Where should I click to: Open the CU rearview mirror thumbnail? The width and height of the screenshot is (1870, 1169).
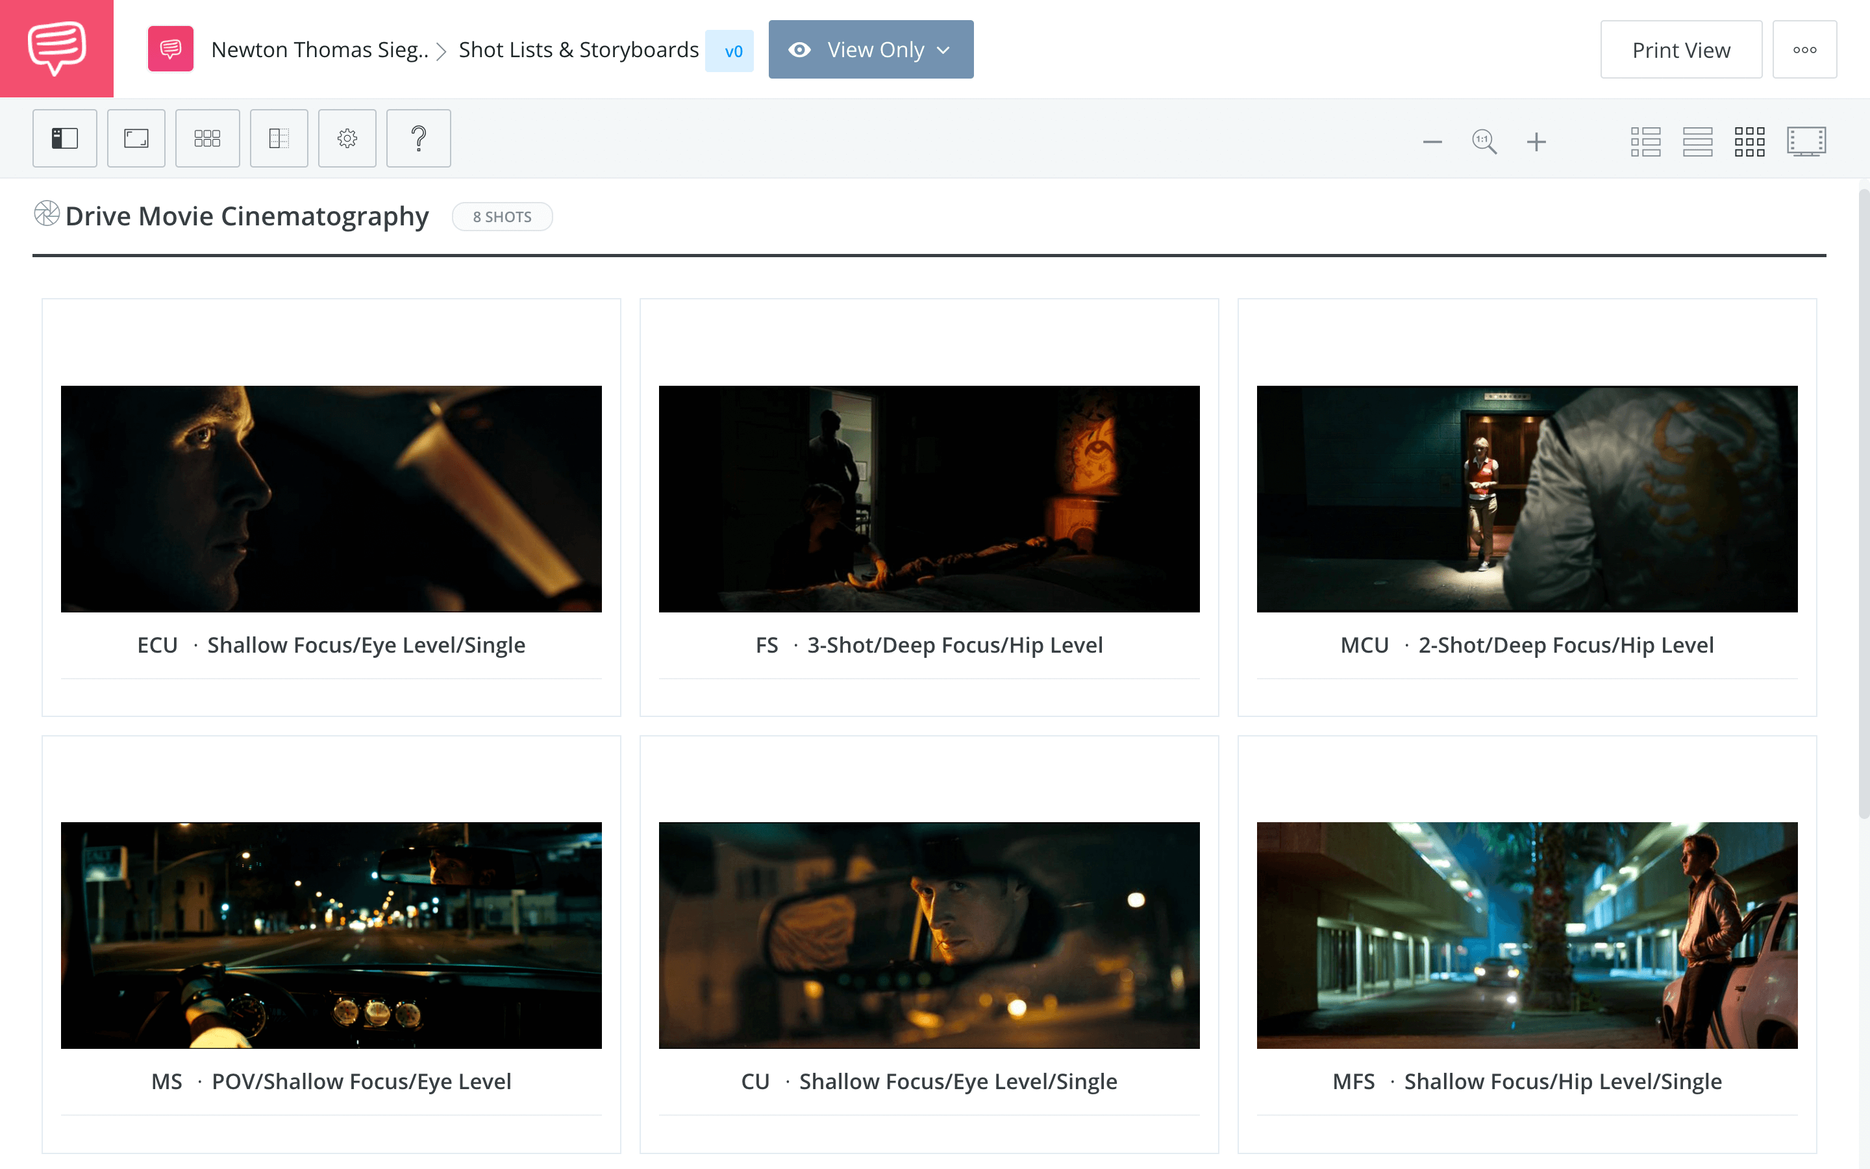point(929,935)
